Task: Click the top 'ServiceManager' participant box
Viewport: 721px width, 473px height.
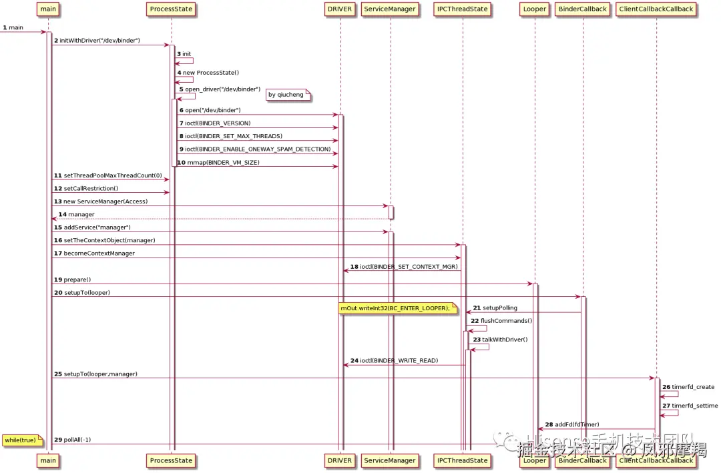Action: (x=390, y=9)
